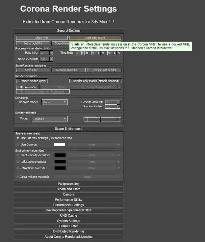Click the Pass limit spinner arrows
Viewport: 205px width, 242px height.
(51, 53)
